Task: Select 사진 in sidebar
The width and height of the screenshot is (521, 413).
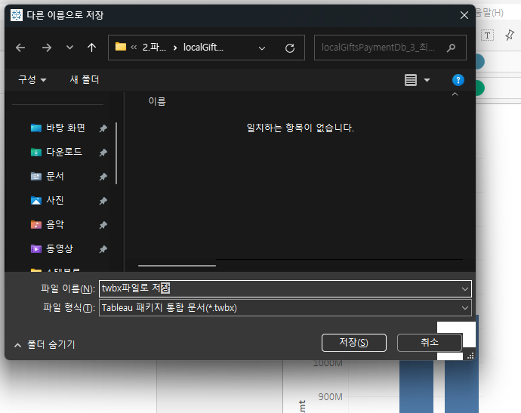Action: tap(47, 200)
